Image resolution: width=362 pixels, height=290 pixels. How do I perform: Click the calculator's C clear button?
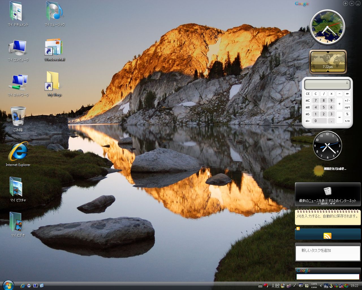point(316,94)
